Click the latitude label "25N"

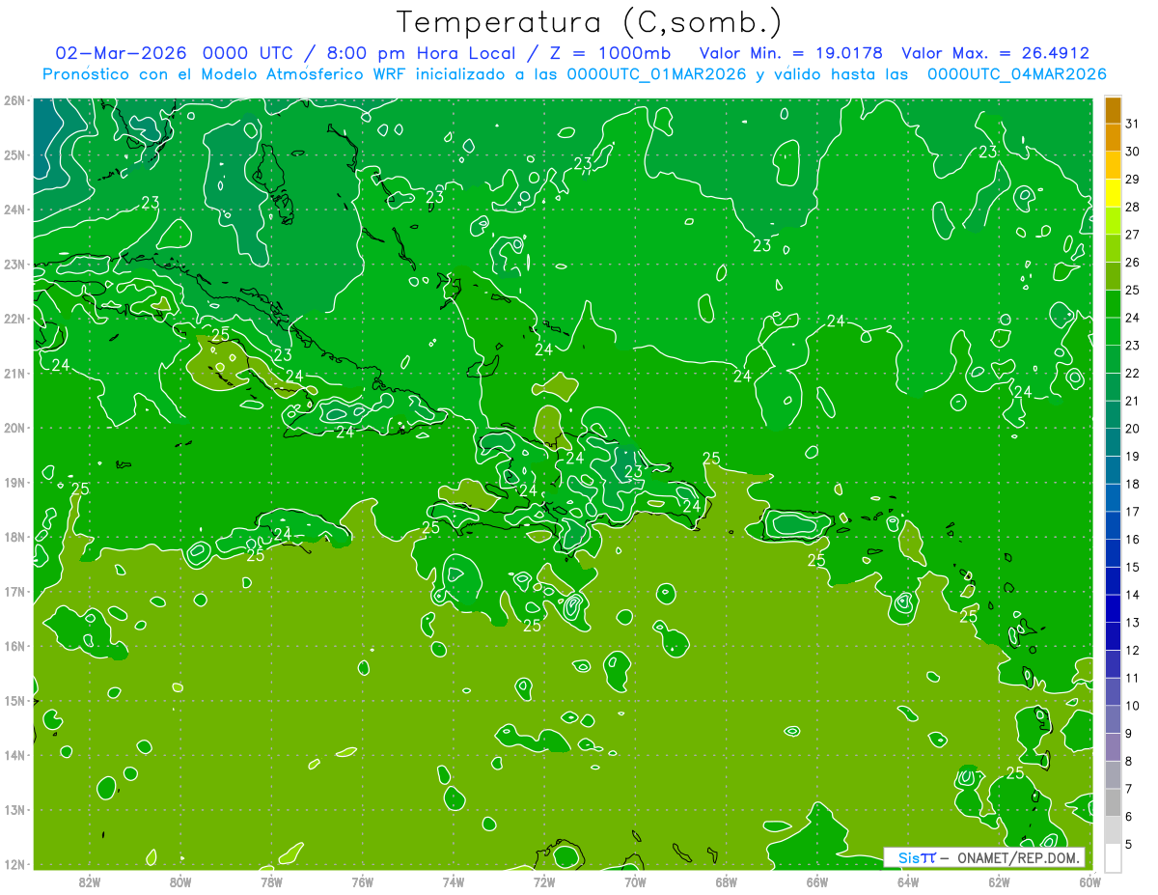tap(14, 155)
